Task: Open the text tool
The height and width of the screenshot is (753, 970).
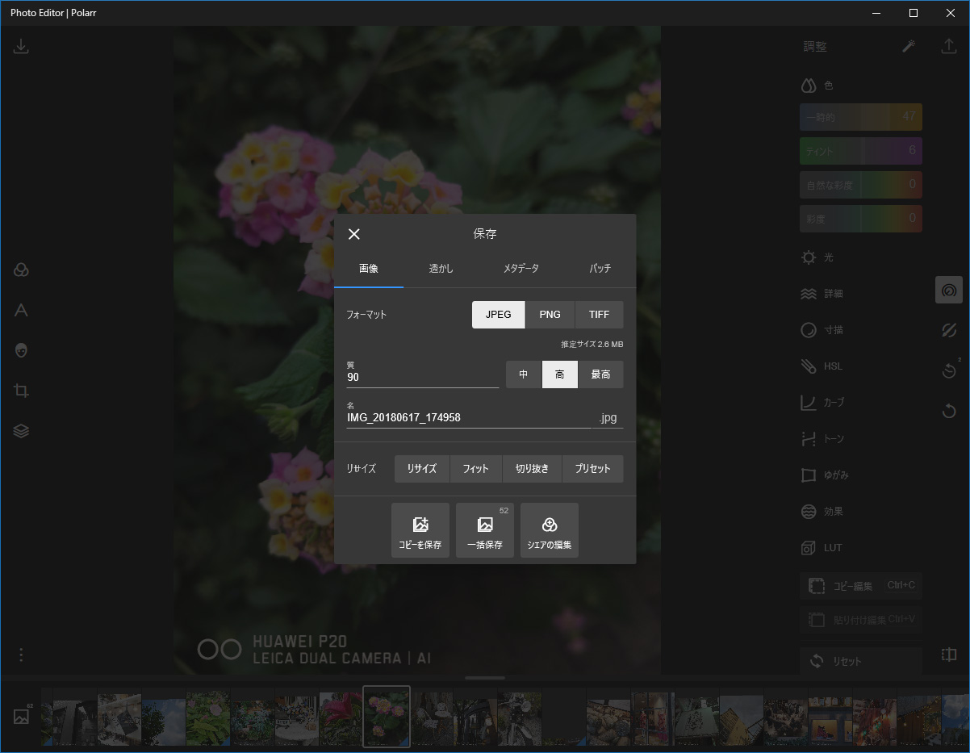Action: click(x=21, y=309)
